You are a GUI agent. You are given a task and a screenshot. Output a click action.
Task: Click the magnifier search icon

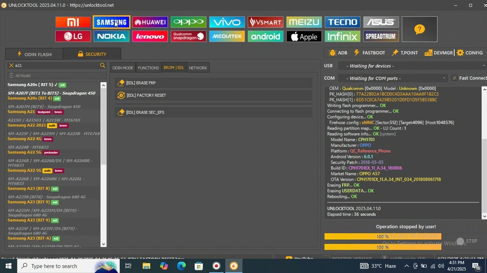[x=102, y=66]
